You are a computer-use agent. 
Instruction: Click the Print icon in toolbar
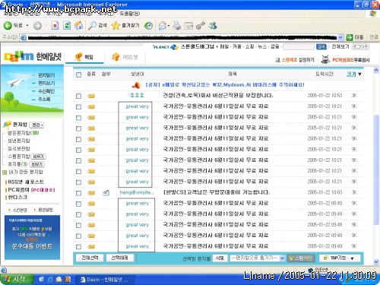(177, 26)
